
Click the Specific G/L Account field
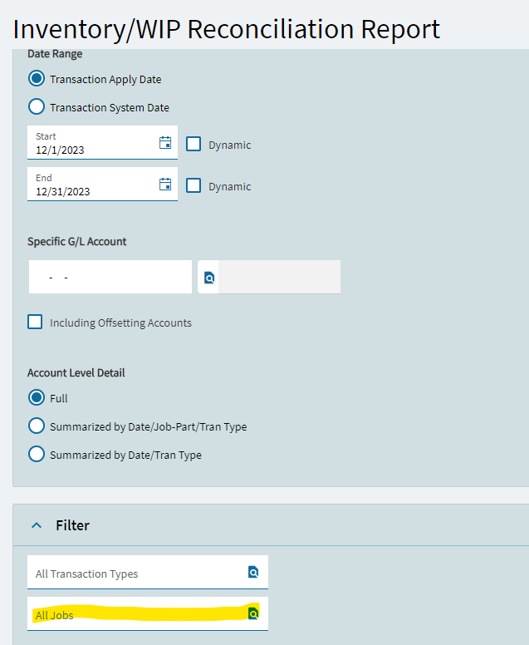110,277
